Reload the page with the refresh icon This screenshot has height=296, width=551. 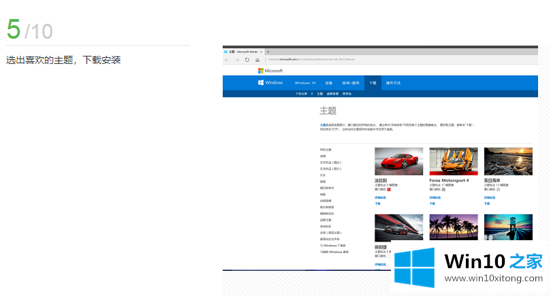coord(247,60)
